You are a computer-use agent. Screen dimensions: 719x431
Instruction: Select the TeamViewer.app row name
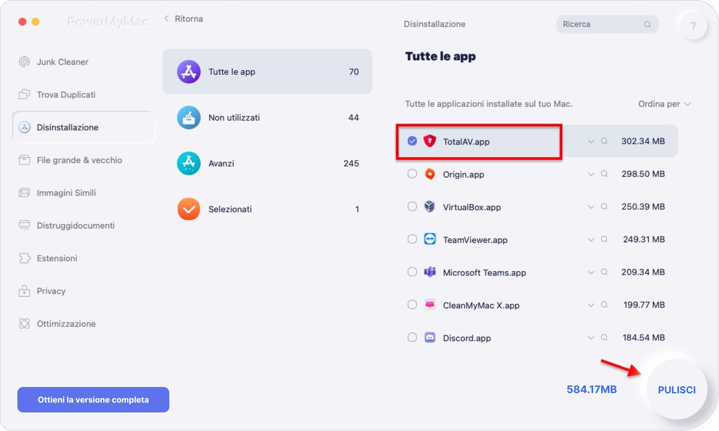pyautogui.click(x=475, y=240)
